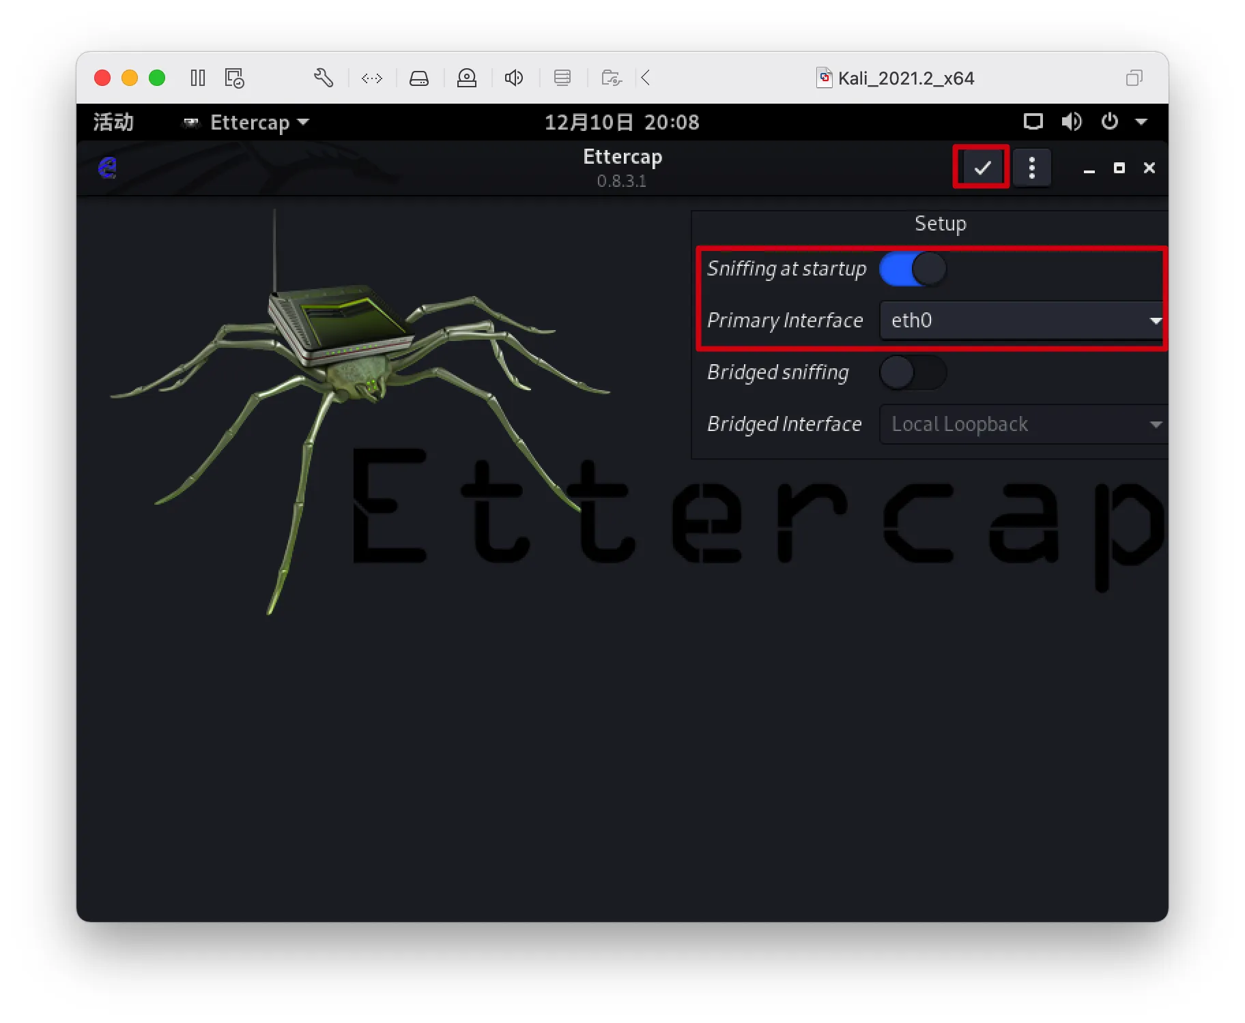Click the Setup heading text

pos(941,224)
